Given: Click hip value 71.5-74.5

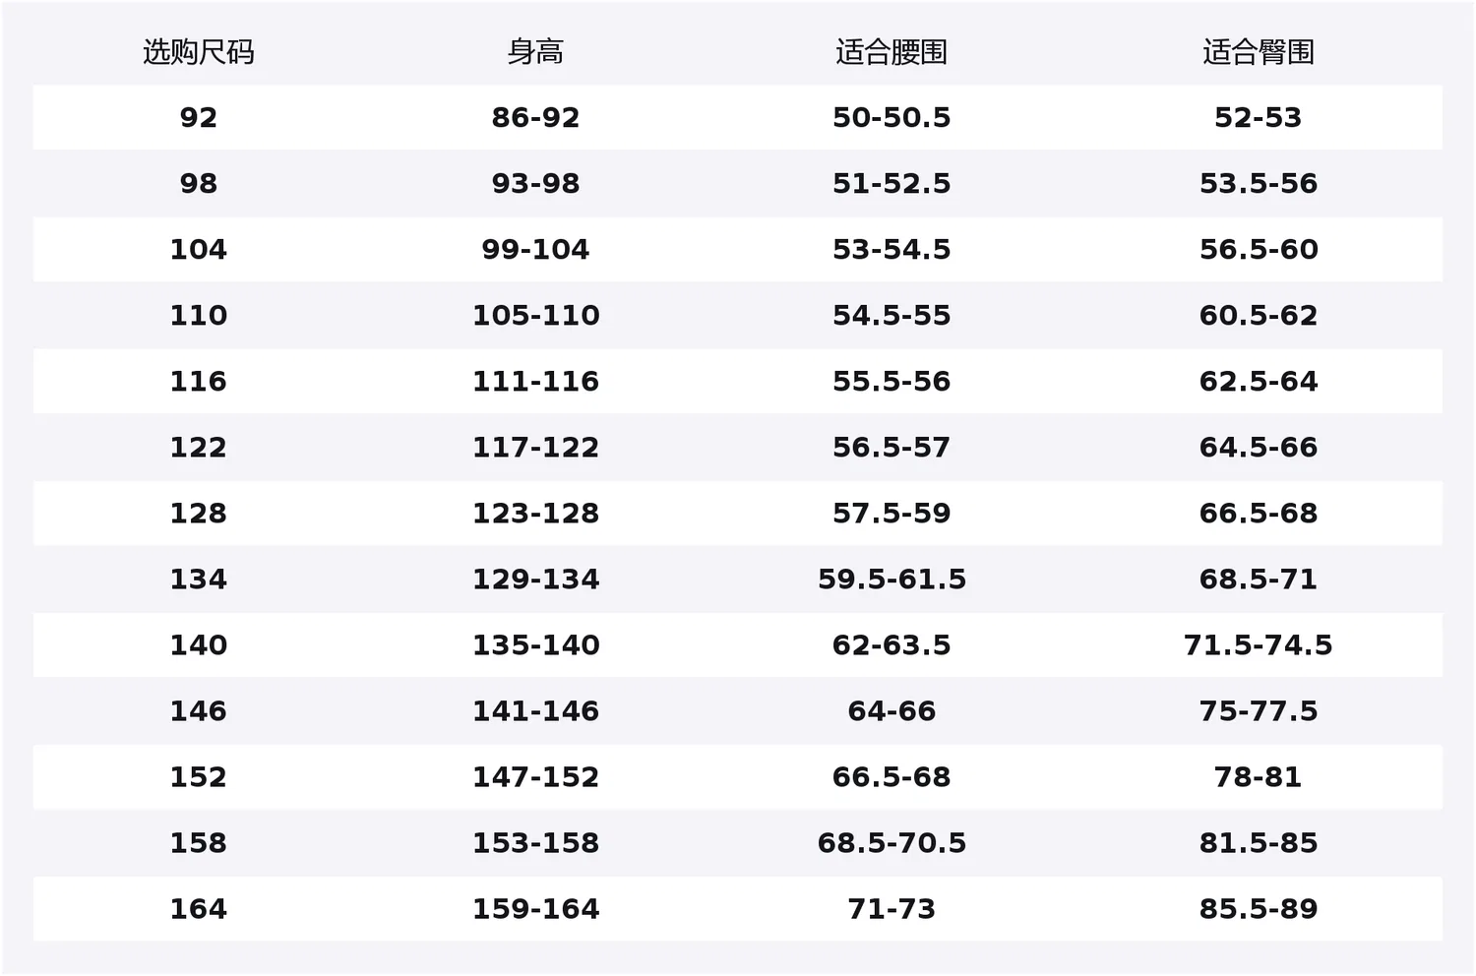Looking at the screenshot, I should 1259,645.
